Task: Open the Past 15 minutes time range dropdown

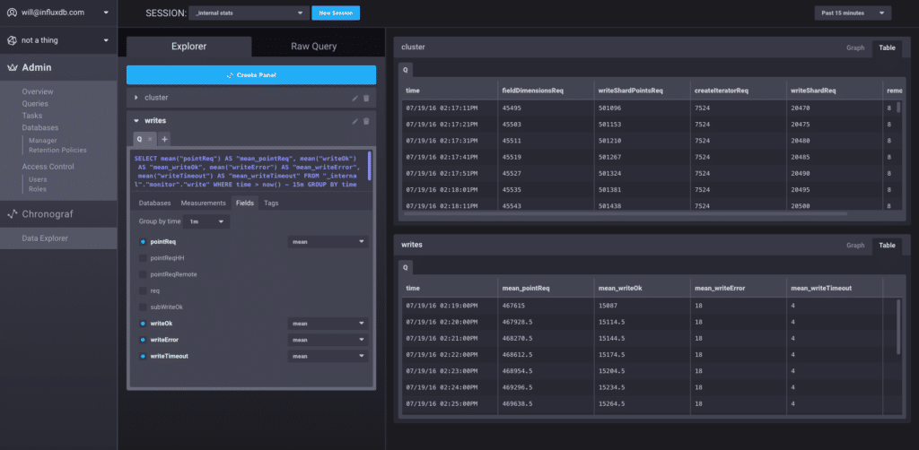Action: pos(852,13)
